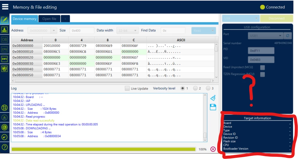This screenshot has width=298, height=159.
Task: Select verbosity level 3
Action: click(x=208, y=88)
